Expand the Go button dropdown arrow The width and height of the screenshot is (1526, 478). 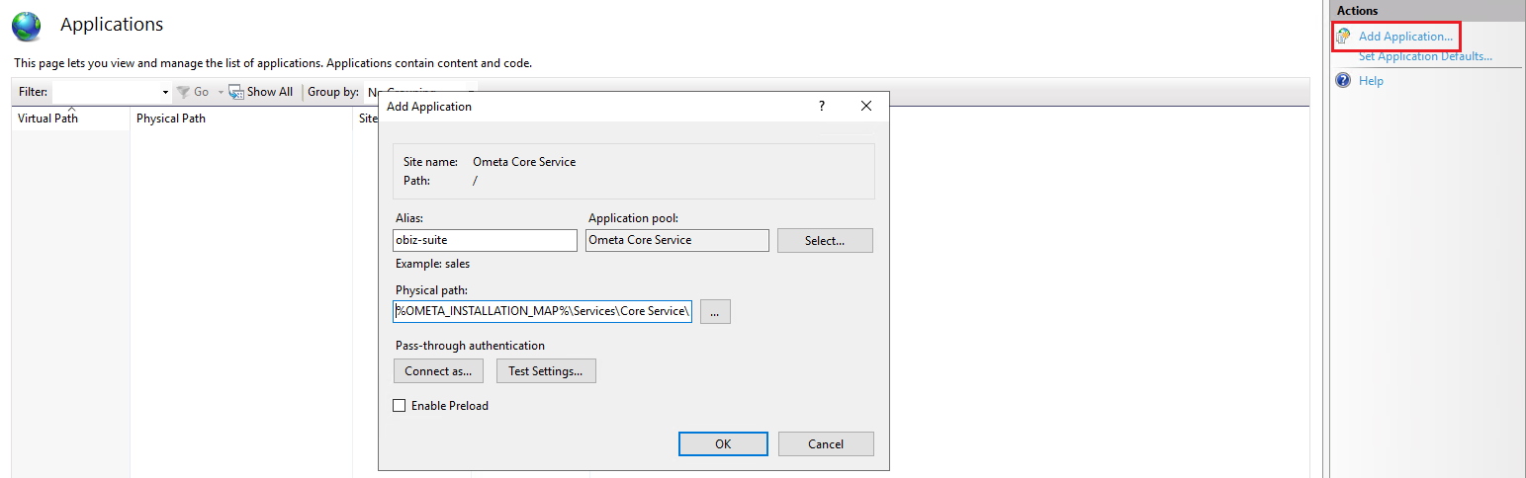click(221, 92)
